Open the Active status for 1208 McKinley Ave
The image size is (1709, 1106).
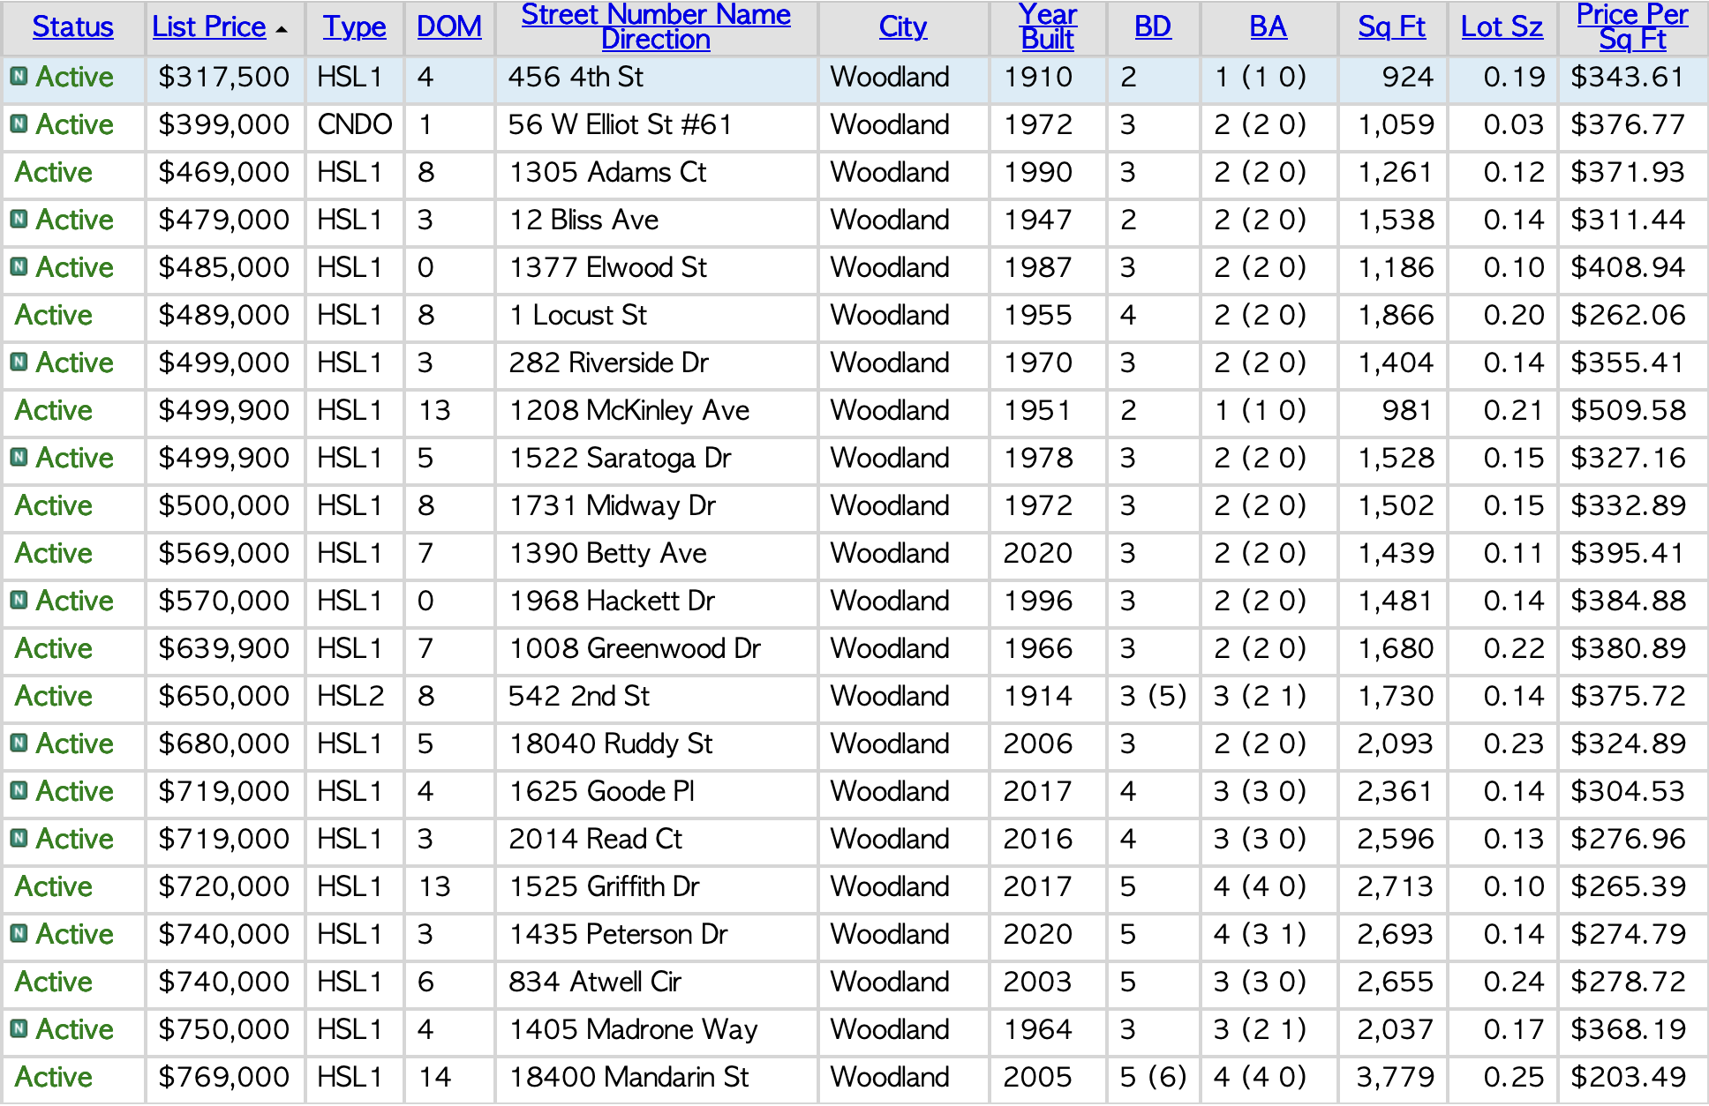(x=54, y=410)
